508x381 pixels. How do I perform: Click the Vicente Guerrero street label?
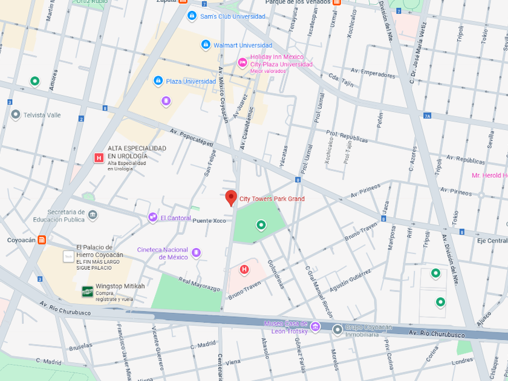click(x=158, y=348)
